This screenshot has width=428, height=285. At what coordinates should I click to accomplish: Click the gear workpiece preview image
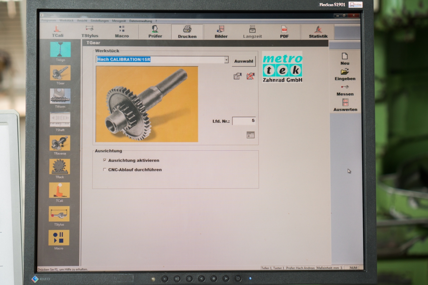click(x=147, y=104)
